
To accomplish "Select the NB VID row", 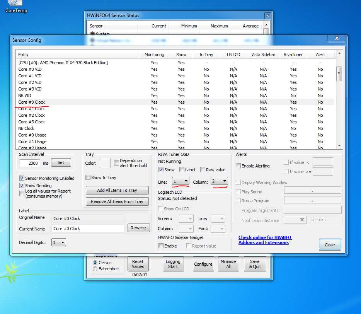I will coord(176,96).
